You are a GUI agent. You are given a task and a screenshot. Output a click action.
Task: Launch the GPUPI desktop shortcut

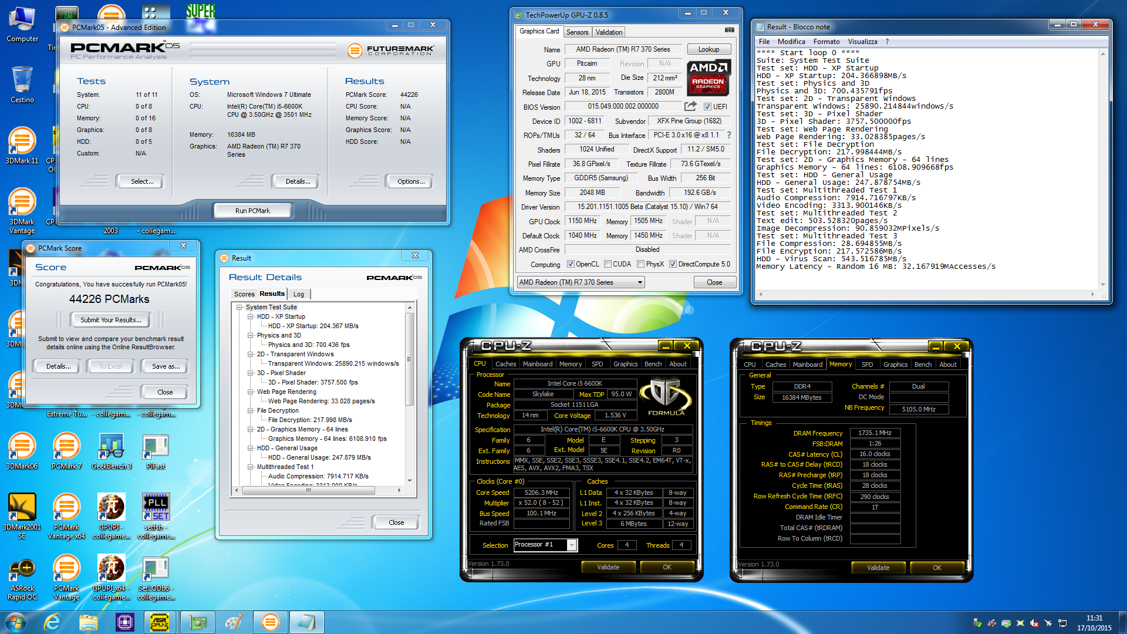click(x=111, y=515)
